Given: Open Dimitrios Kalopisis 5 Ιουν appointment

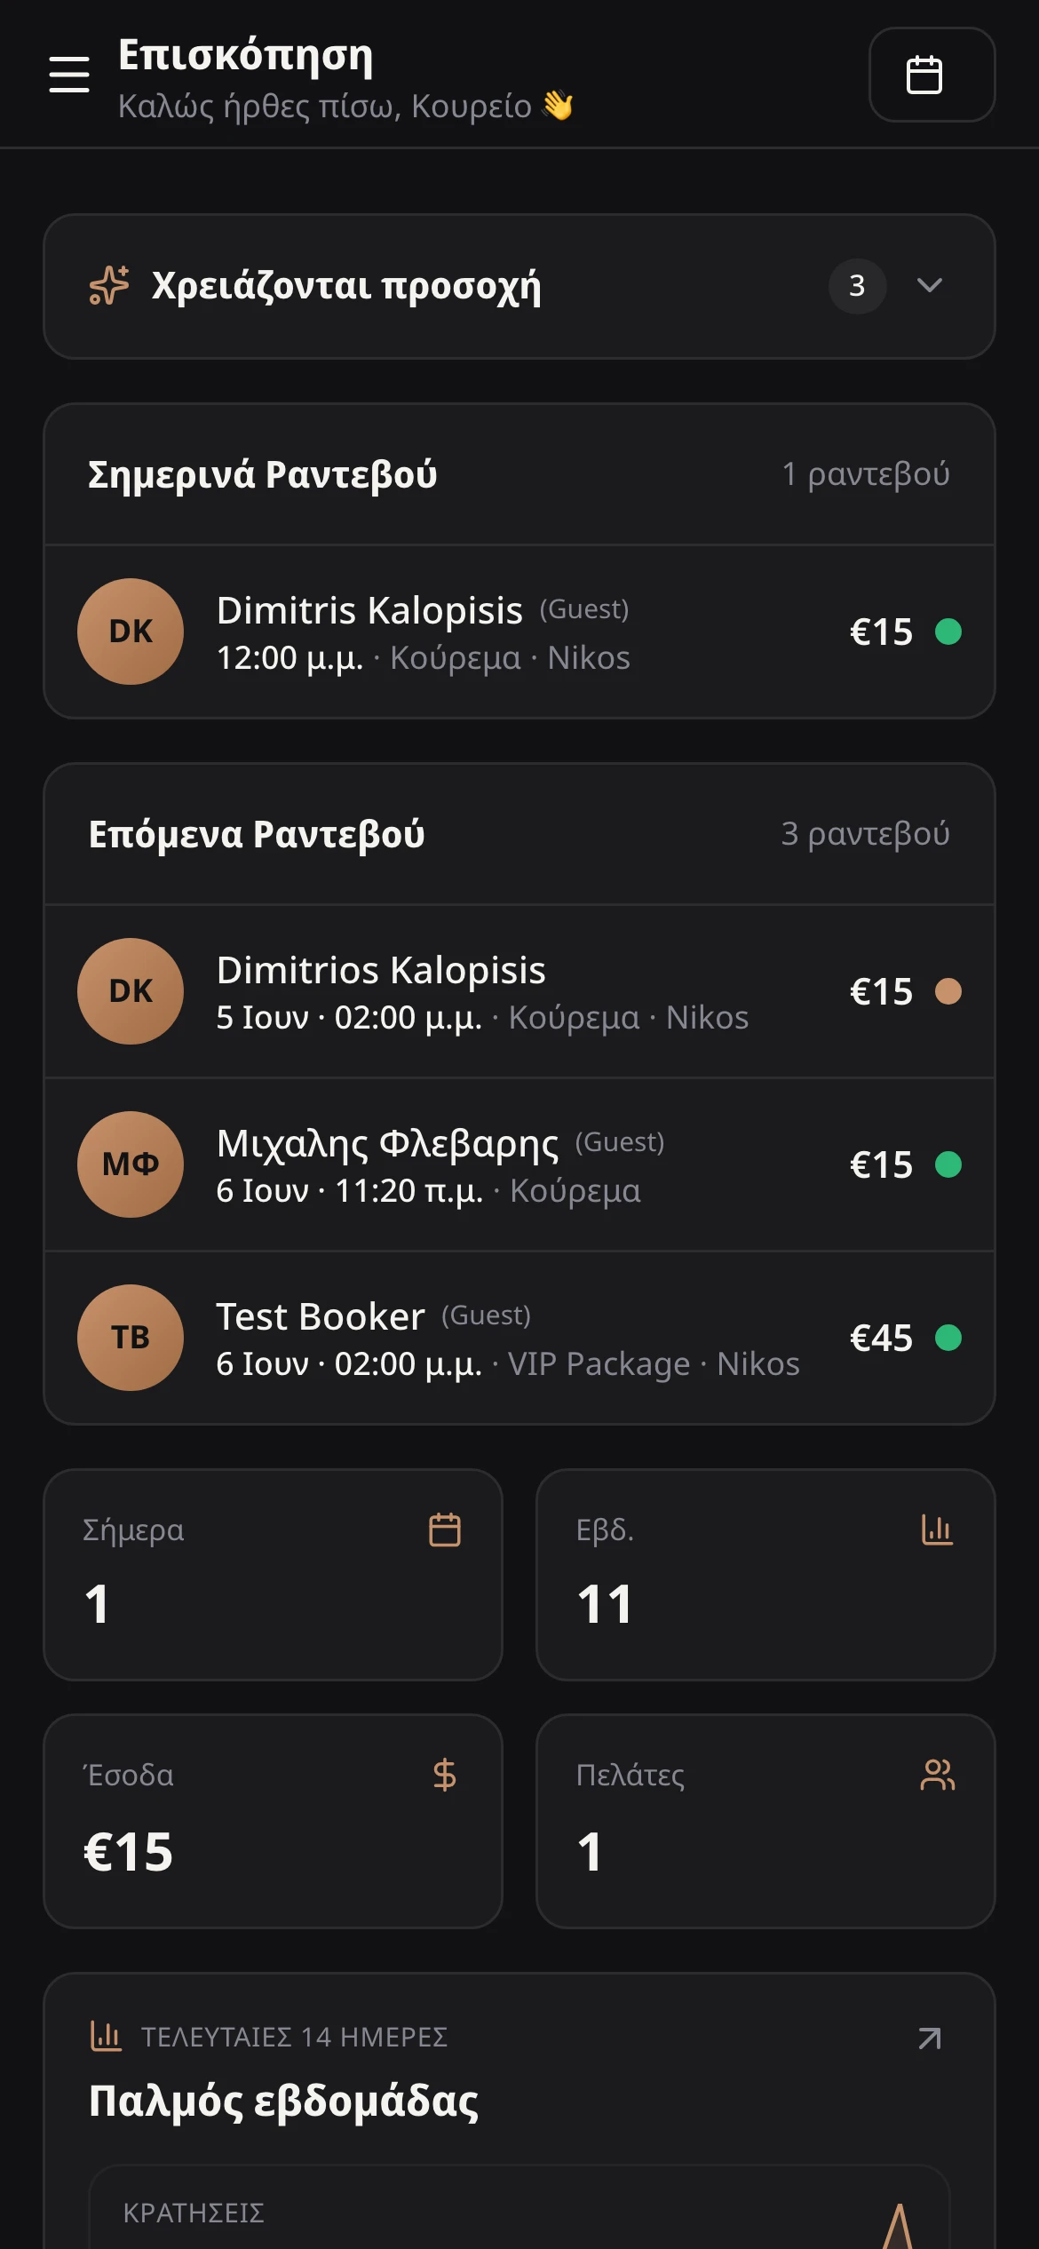Looking at the screenshot, I should [519, 991].
